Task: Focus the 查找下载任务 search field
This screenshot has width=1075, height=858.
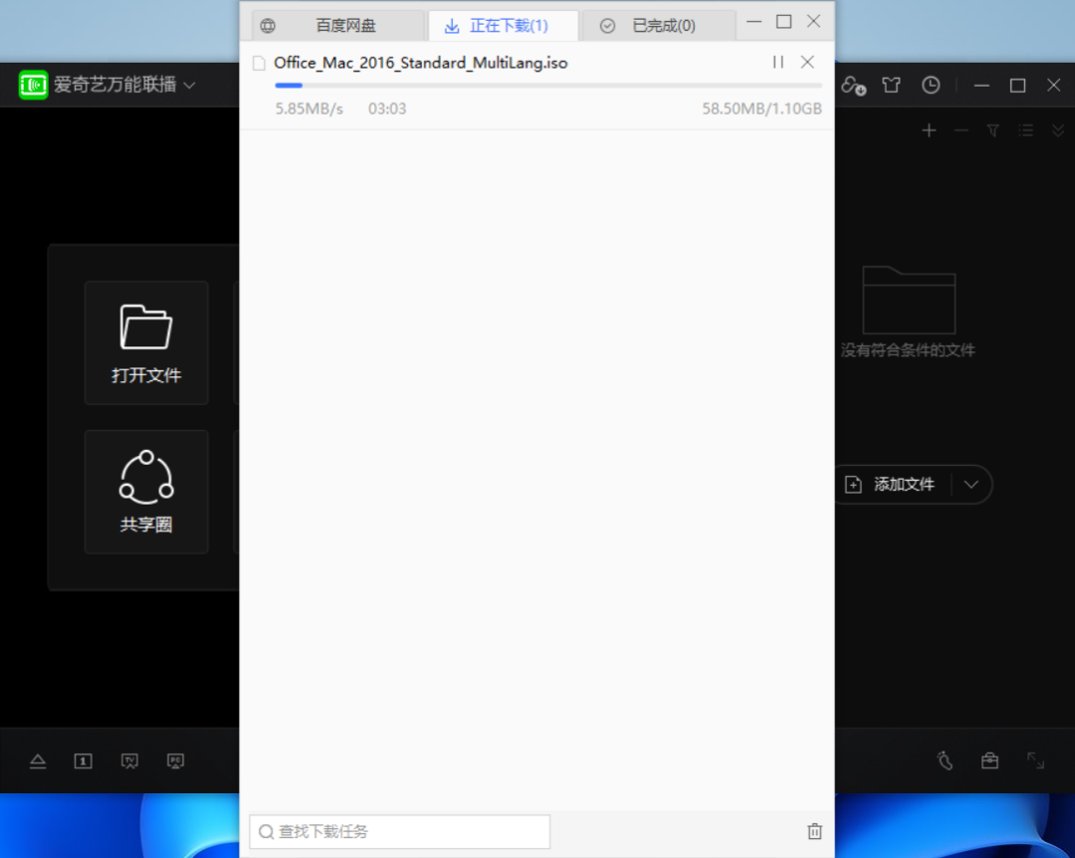Action: tap(400, 832)
